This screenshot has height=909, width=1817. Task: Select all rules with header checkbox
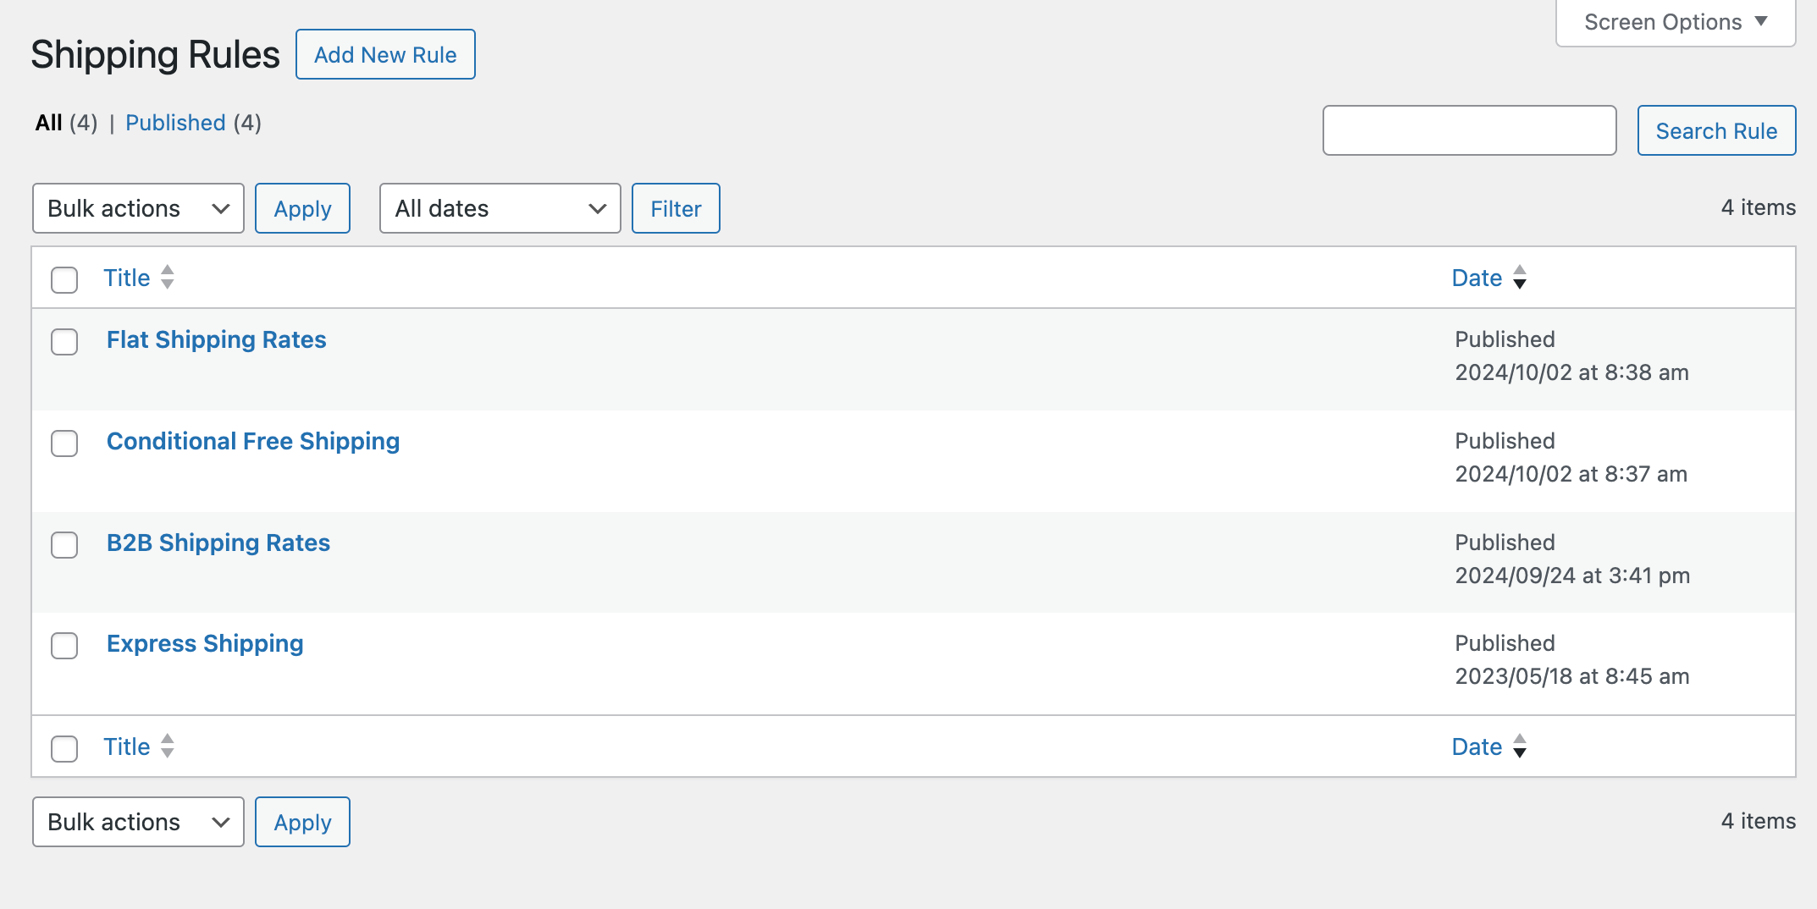point(64,280)
